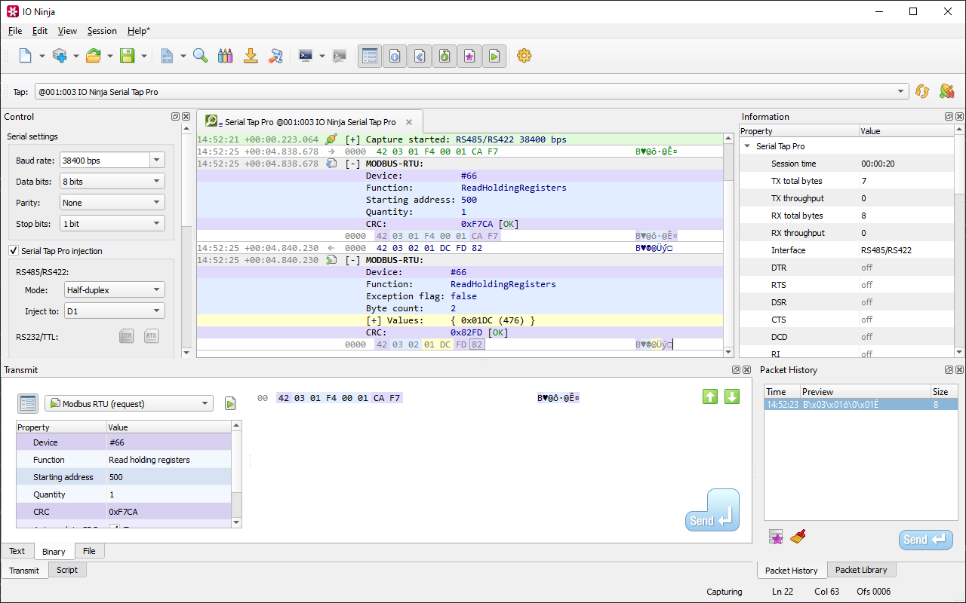Open the Tap device combo box

click(471, 92)
